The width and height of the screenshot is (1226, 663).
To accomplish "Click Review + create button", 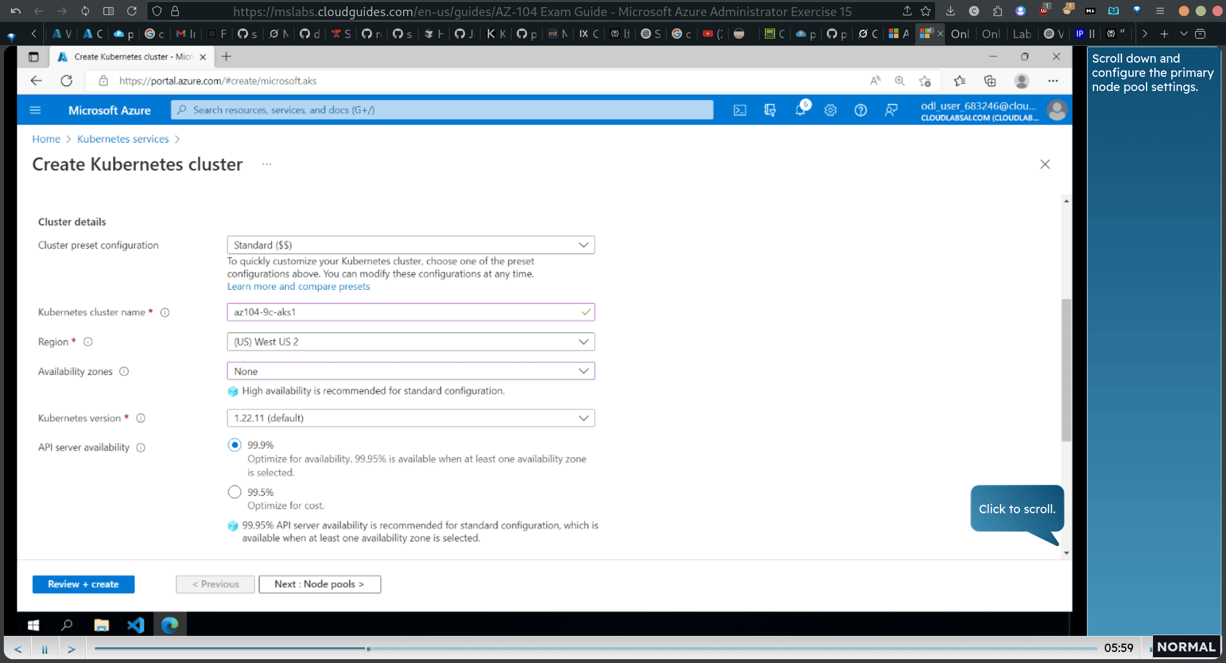I will [83, 584].
